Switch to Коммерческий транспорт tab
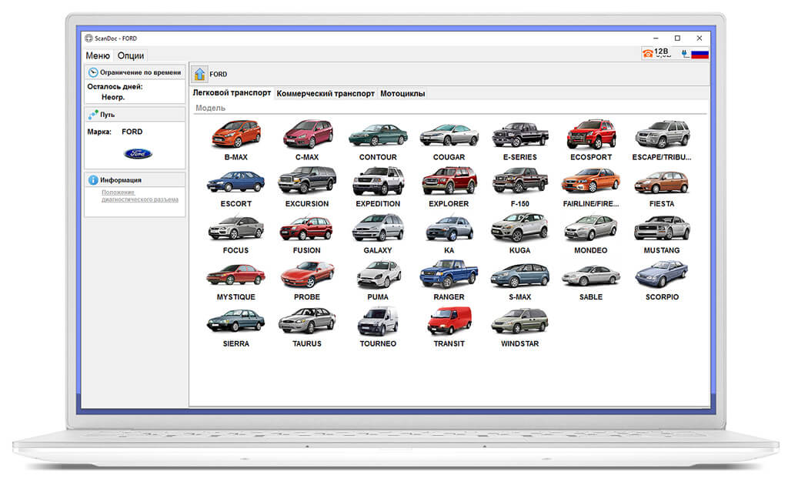 (x=326, y=93)
